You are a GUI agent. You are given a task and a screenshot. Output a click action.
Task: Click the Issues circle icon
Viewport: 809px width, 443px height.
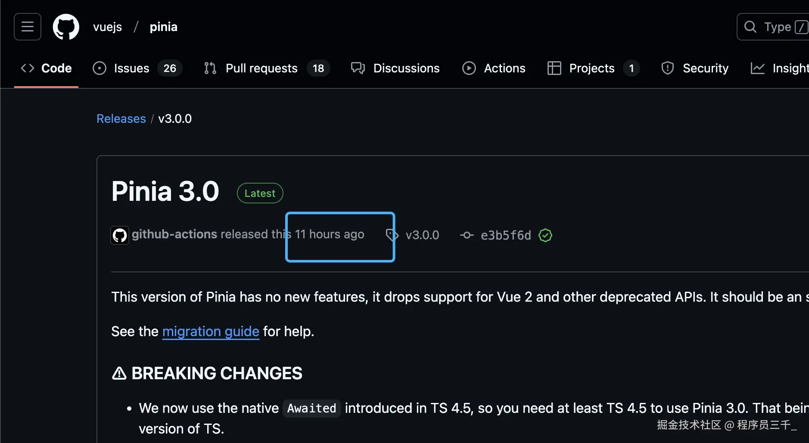[x=100, y=68]
